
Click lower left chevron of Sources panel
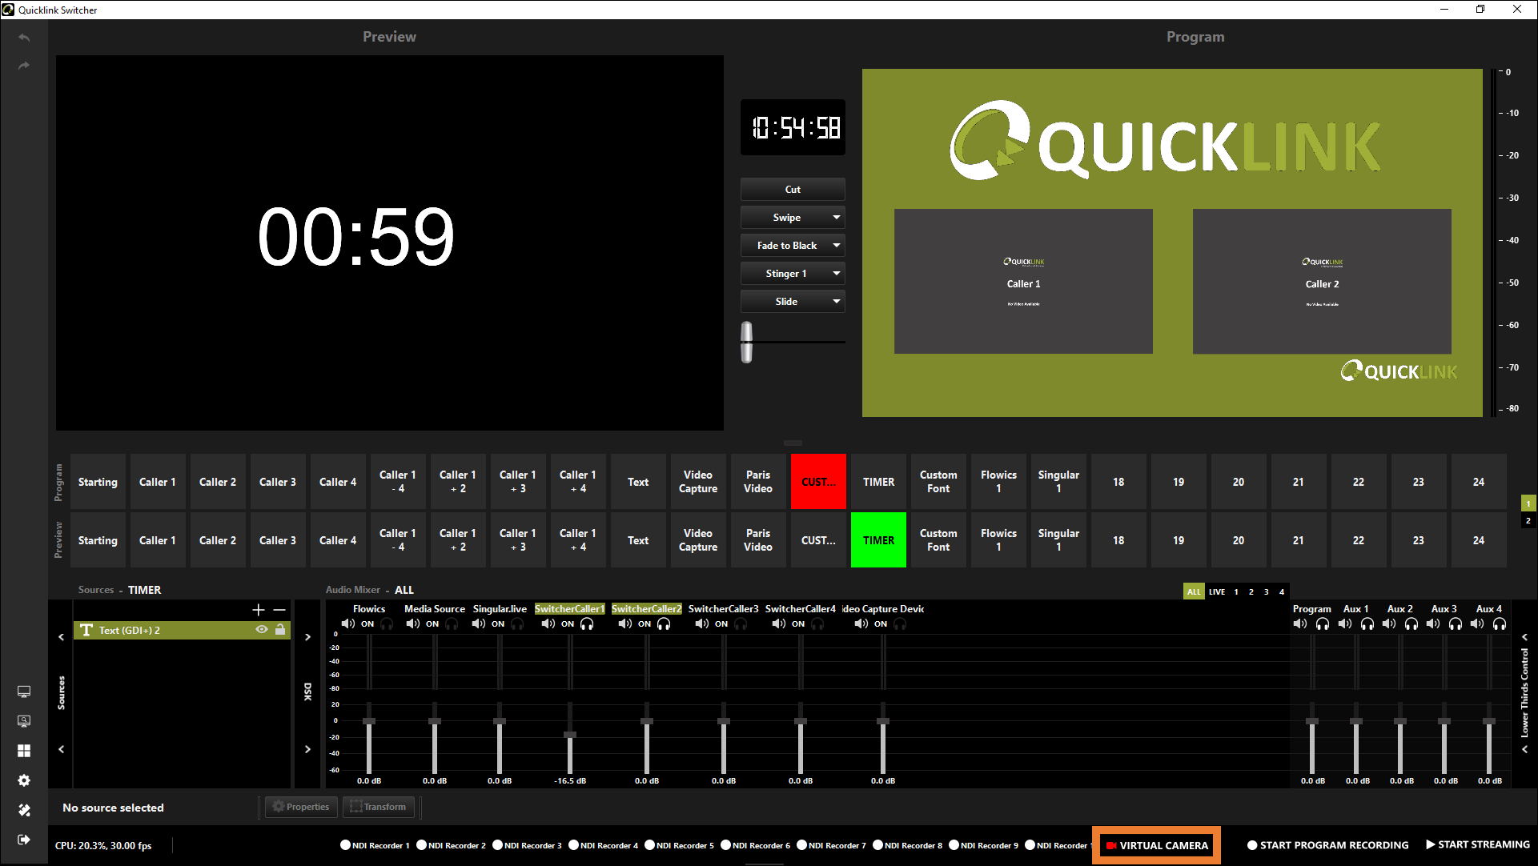click(x=61, y=749)
